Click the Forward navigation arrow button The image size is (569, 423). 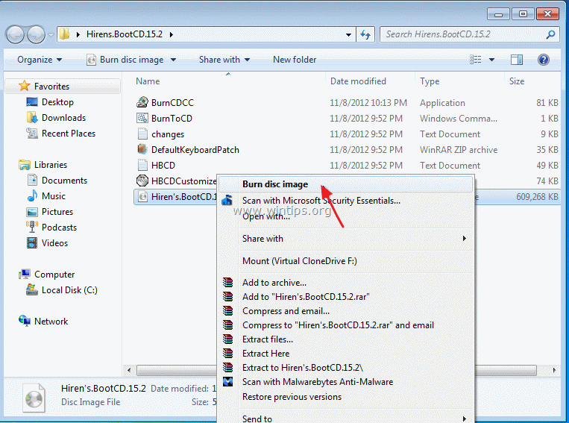[x=36, y=35]
